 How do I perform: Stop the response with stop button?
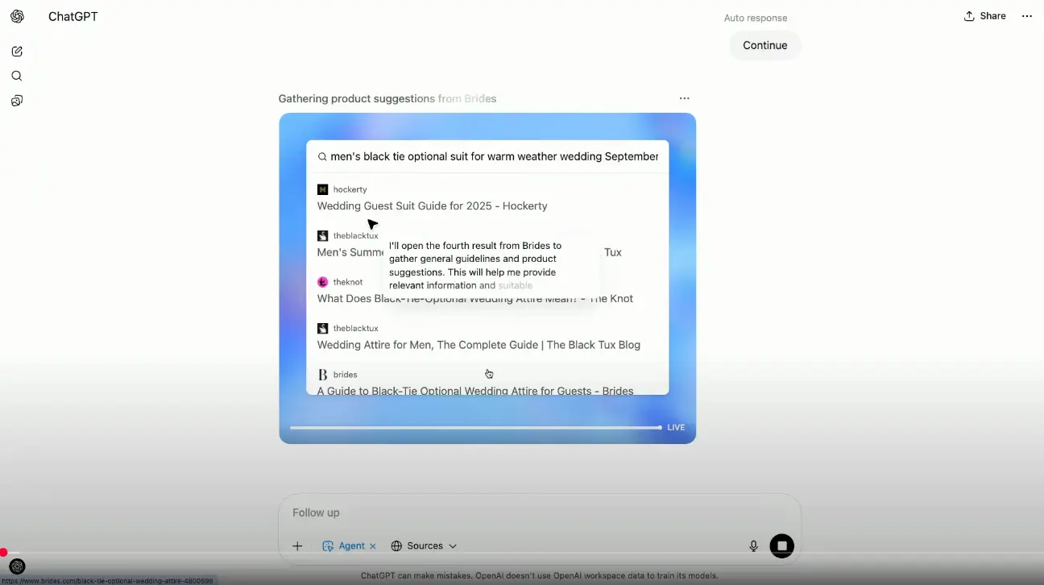781,546
